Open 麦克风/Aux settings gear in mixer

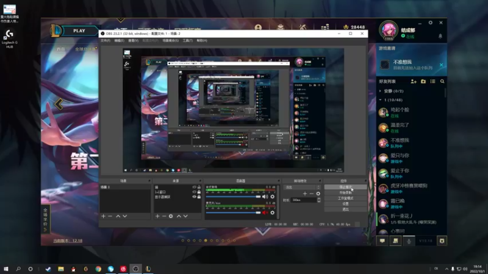click(272, 213)
